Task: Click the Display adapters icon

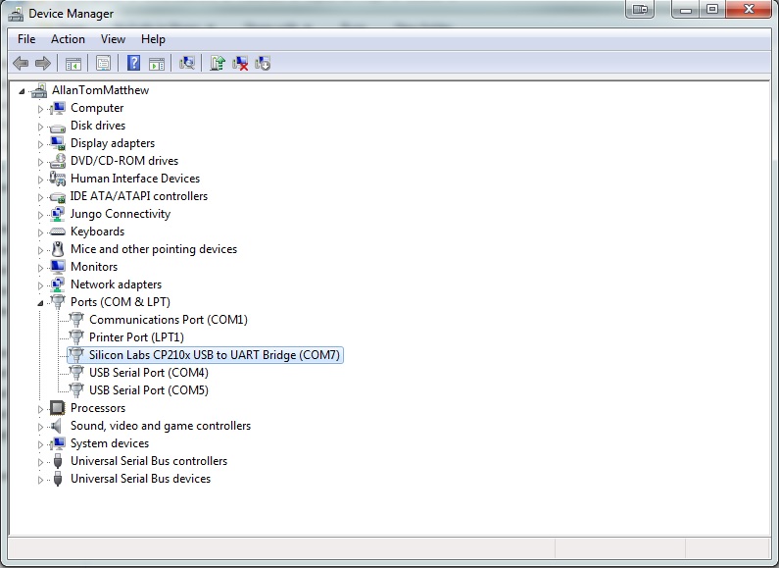Action: (58, 143)
